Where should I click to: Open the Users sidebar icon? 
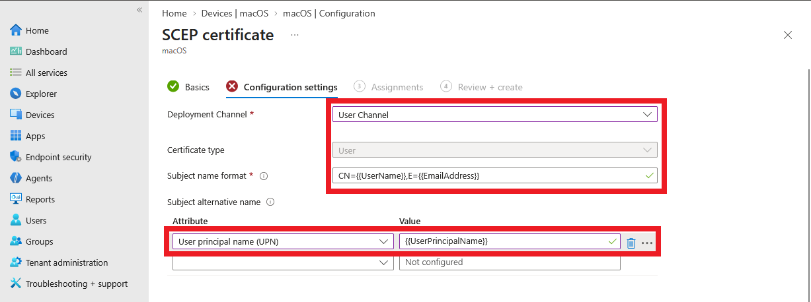click(16, 220)
